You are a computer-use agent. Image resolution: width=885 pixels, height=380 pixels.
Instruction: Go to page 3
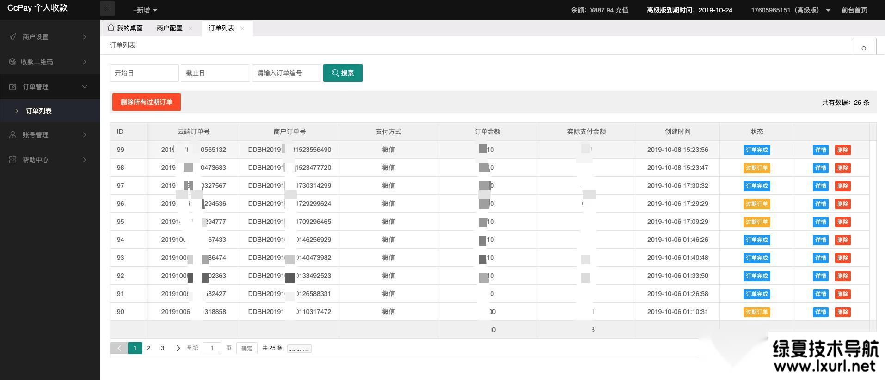coord(162,348)
